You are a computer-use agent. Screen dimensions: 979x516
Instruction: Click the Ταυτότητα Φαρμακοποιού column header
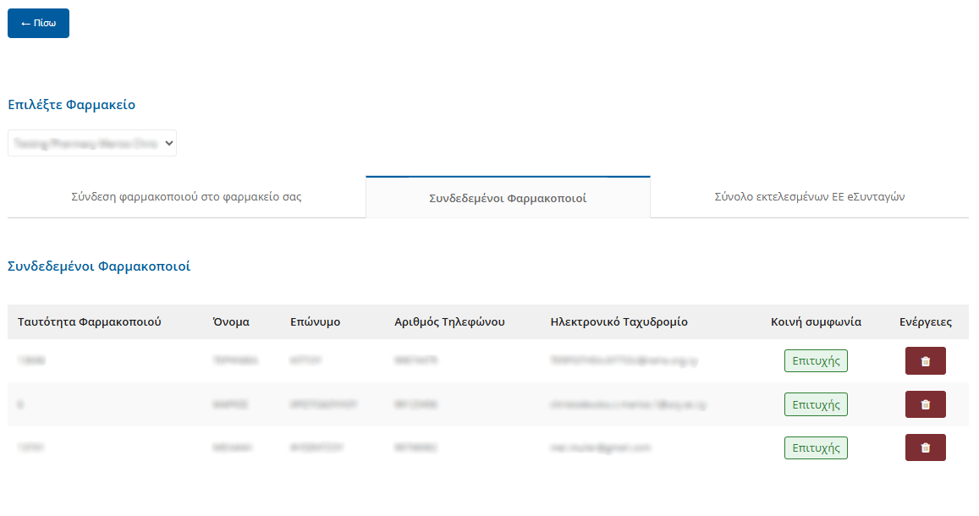pyautogui.click(x=89, y=322)
